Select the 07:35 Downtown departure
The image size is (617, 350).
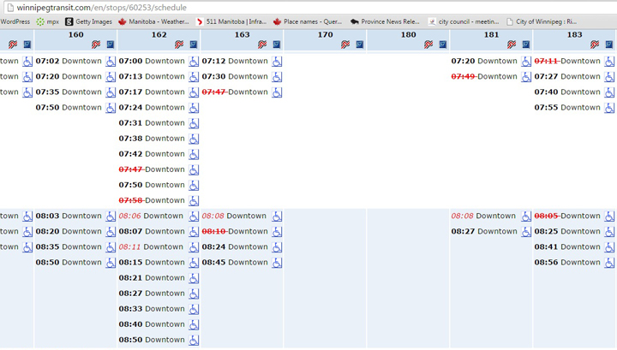tap(69, 92)
